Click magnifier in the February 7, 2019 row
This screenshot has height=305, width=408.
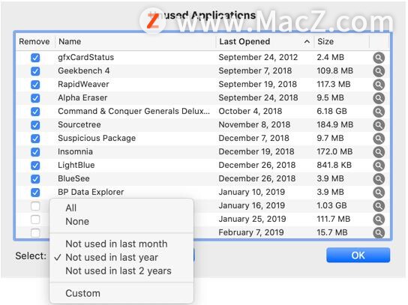[379, 233]
